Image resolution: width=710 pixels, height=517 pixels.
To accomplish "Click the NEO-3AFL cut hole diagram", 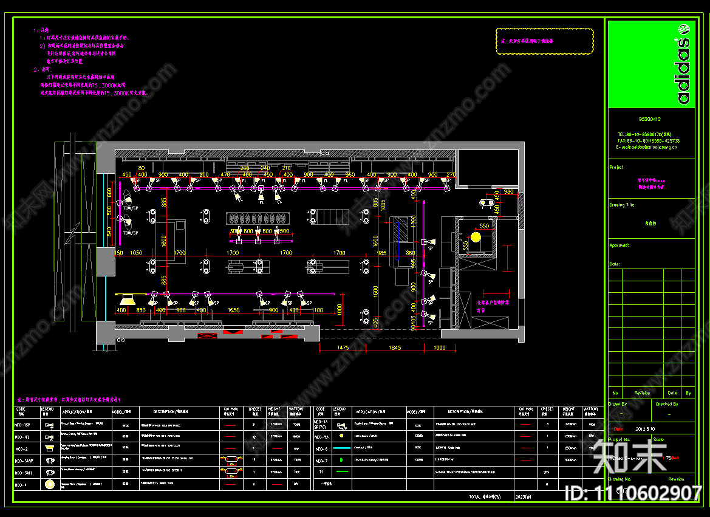I will (231, 472).
